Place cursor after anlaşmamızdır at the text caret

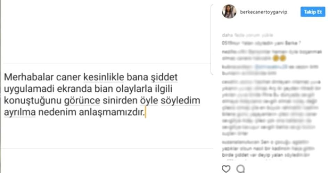[145, 112]
